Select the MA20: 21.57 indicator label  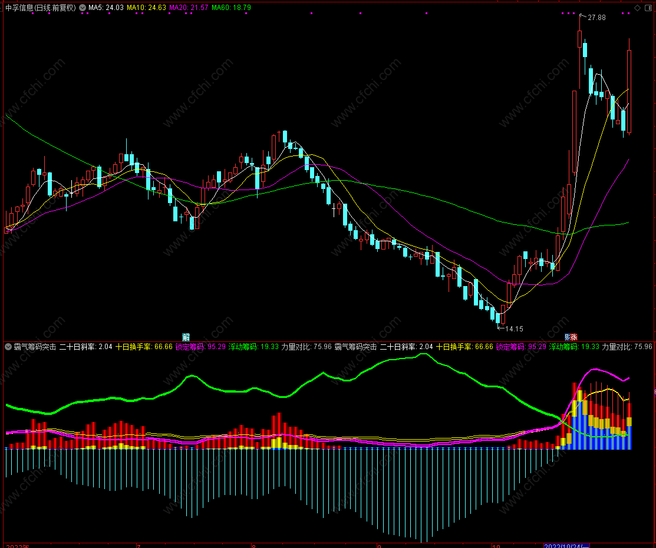click(189, 8)
